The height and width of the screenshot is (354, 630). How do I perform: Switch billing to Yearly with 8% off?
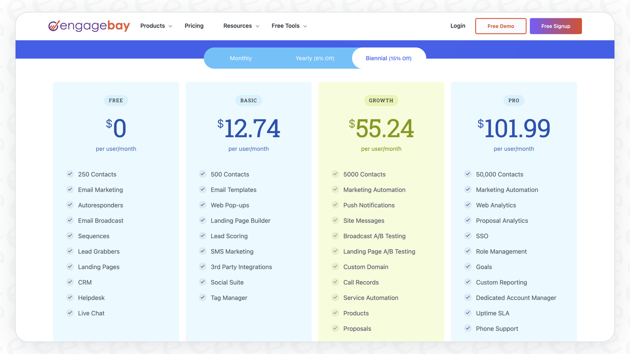coord(315,58)
